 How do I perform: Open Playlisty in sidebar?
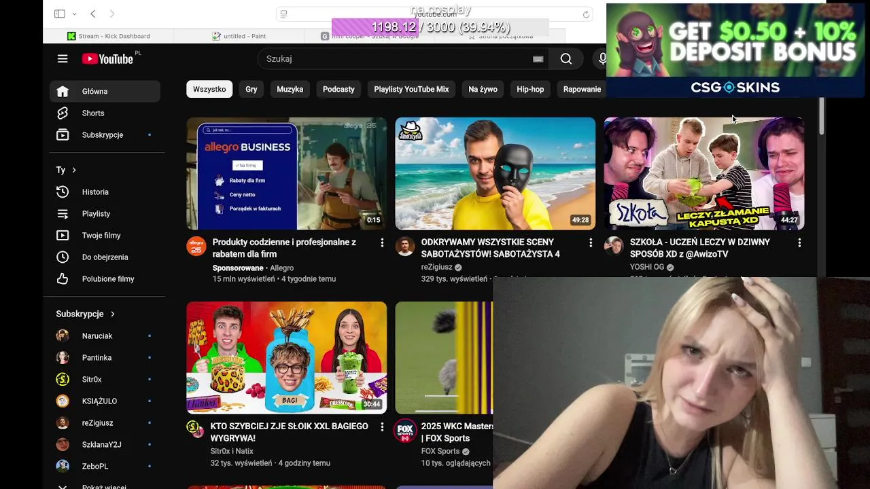[x=105, y=213]
